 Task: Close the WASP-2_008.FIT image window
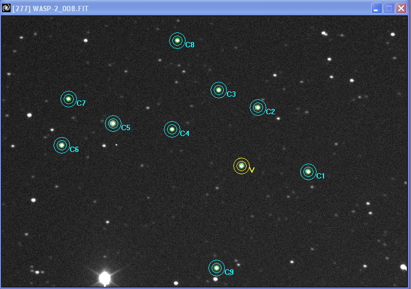pos(401,8)
